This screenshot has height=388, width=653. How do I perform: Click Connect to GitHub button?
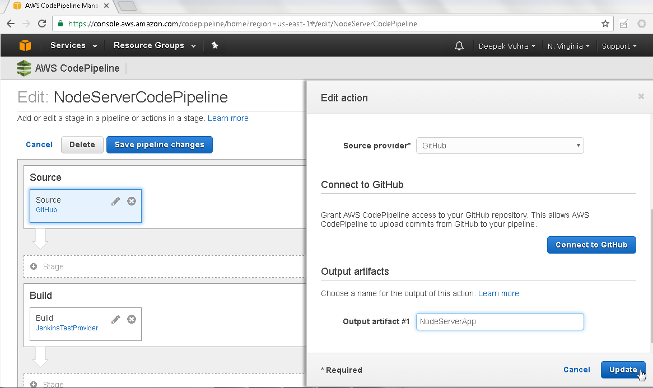pos(591,245)
